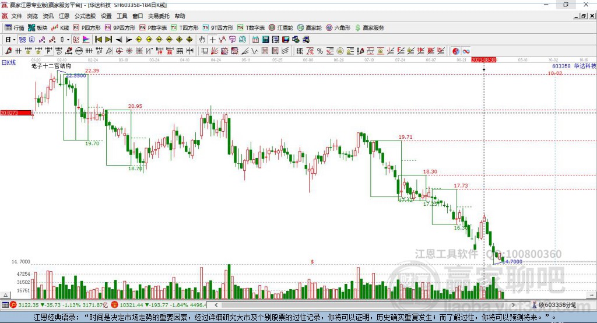Screen dimensions: 597x323
Task: Open the 9P四方形 tool
Action: [x=120, y=28]
